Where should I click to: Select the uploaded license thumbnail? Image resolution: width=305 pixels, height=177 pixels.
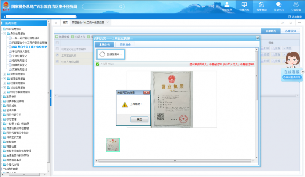click(x=113, y=145)
